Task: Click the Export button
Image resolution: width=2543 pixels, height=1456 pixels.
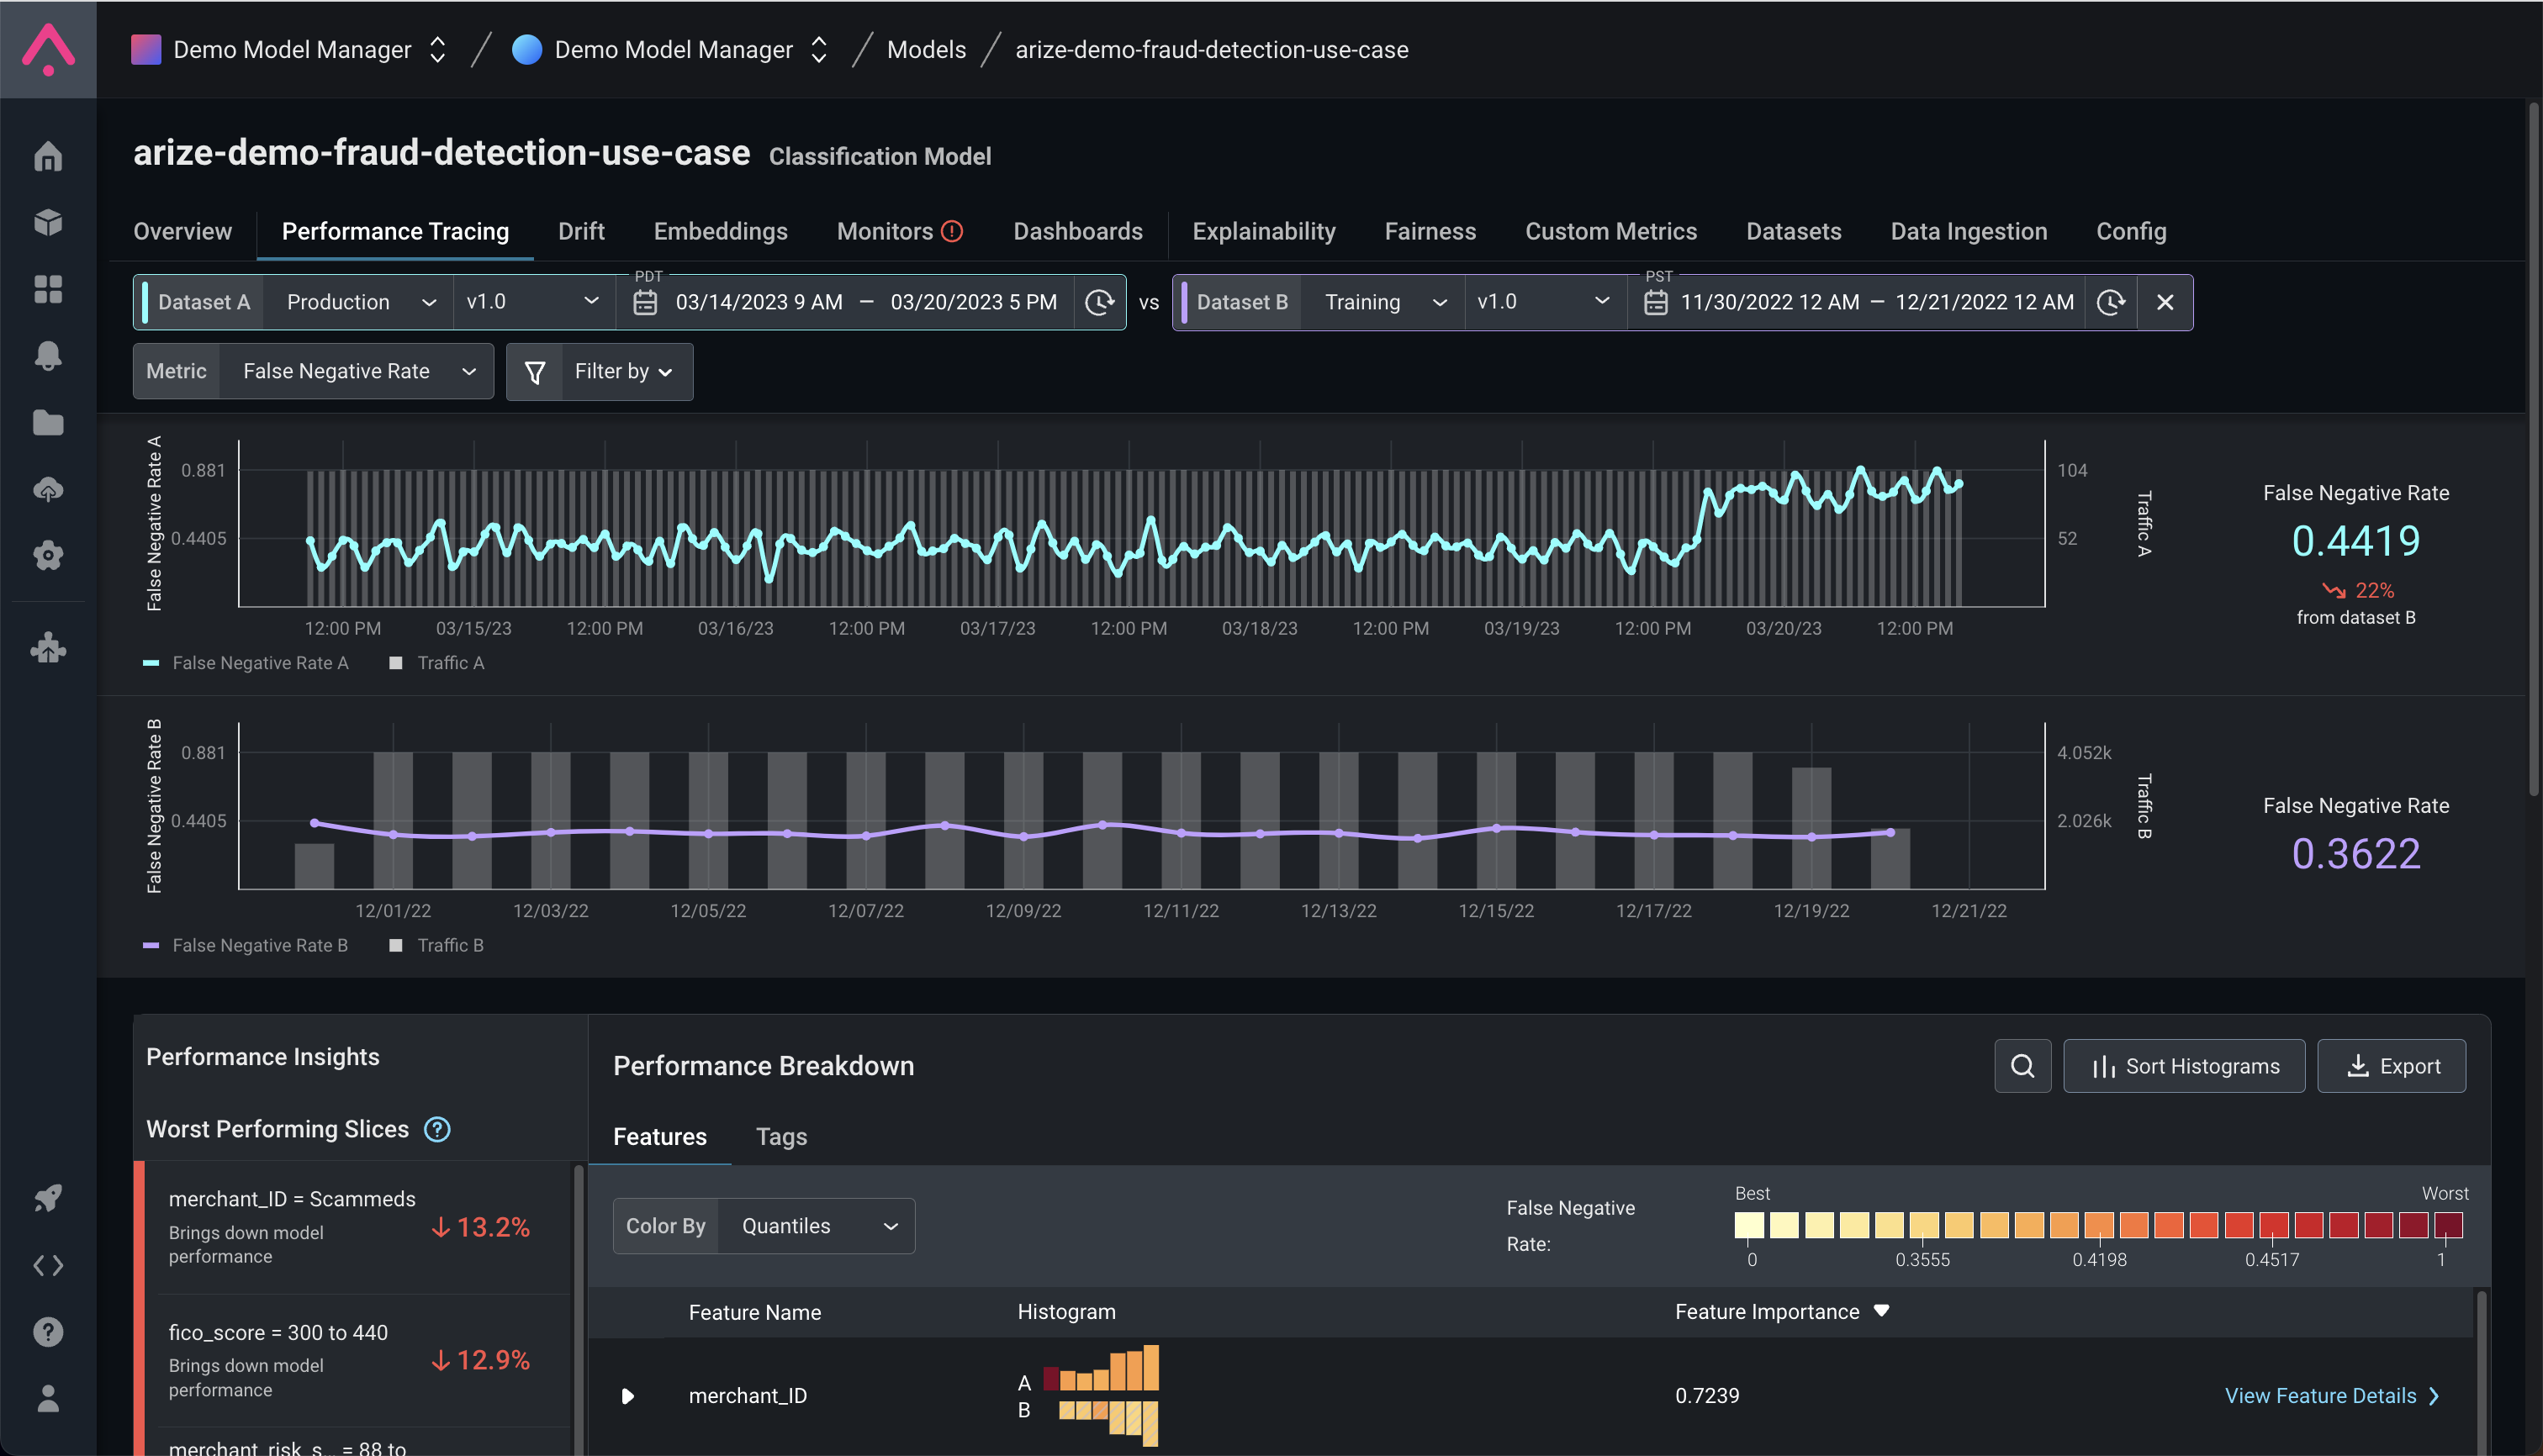Action: tap(2391, 1066)
